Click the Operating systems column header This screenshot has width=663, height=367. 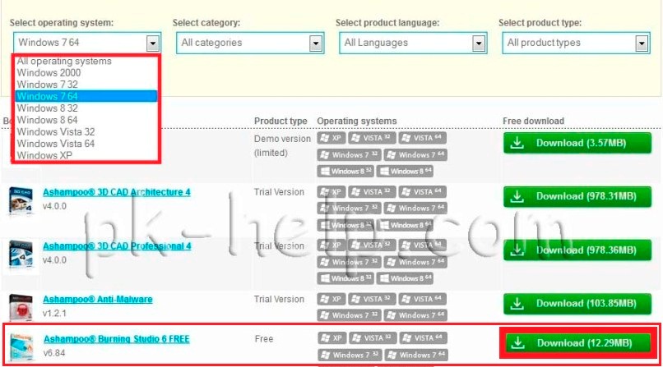tap(357, 121)
